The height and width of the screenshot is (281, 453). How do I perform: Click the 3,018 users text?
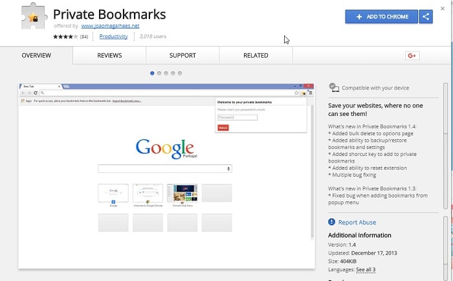coord(153,36)
